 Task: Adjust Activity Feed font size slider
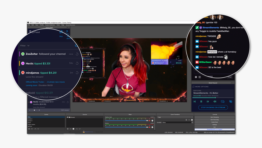[34, 110]
